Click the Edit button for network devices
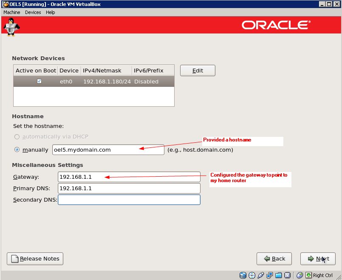Image resolution: width=342 pixels, height=280 pixels. click(197, 70)
